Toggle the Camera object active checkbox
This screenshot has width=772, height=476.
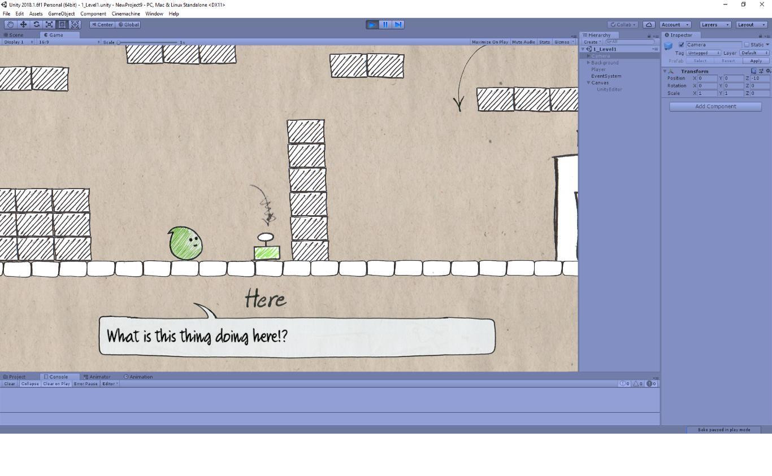tap(682, 45)
